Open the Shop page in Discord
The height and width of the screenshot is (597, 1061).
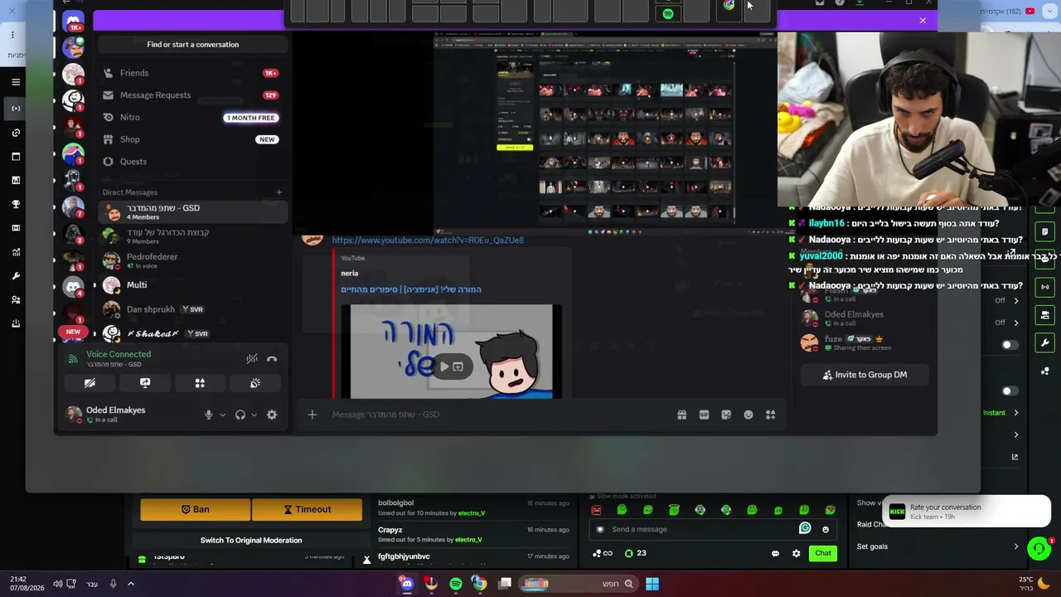[192, 139]
